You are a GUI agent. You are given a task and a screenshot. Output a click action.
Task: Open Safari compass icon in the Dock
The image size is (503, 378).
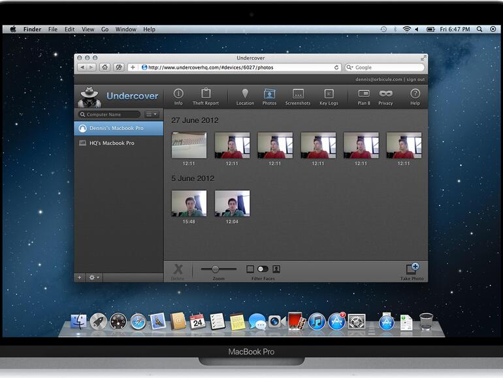[138, 322]
